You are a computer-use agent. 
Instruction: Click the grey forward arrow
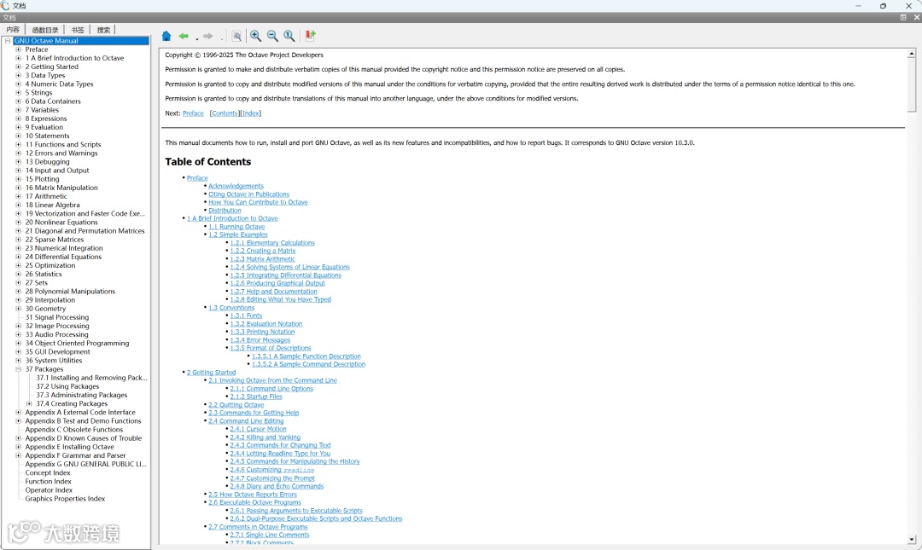tap(208, 36)
